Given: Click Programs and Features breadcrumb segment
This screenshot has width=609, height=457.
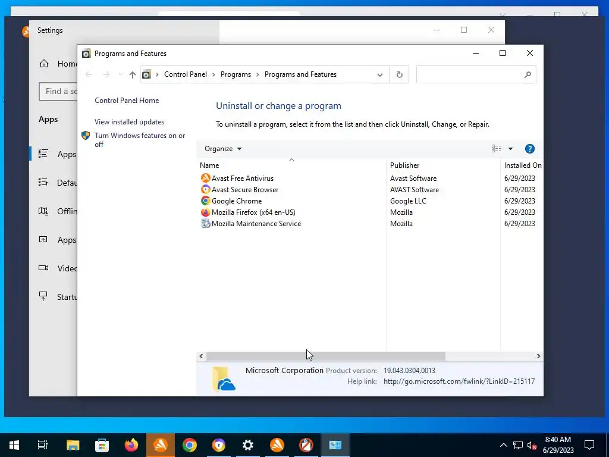Looking at the screenshot, I should (x=300, y=74).
